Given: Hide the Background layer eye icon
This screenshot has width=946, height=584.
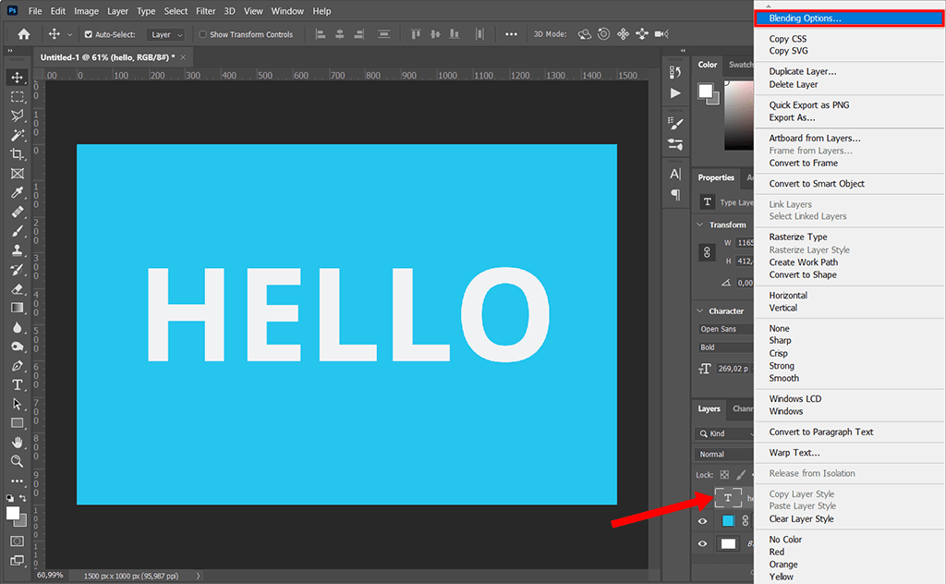Looking at the screenshot, I should 702,543.
